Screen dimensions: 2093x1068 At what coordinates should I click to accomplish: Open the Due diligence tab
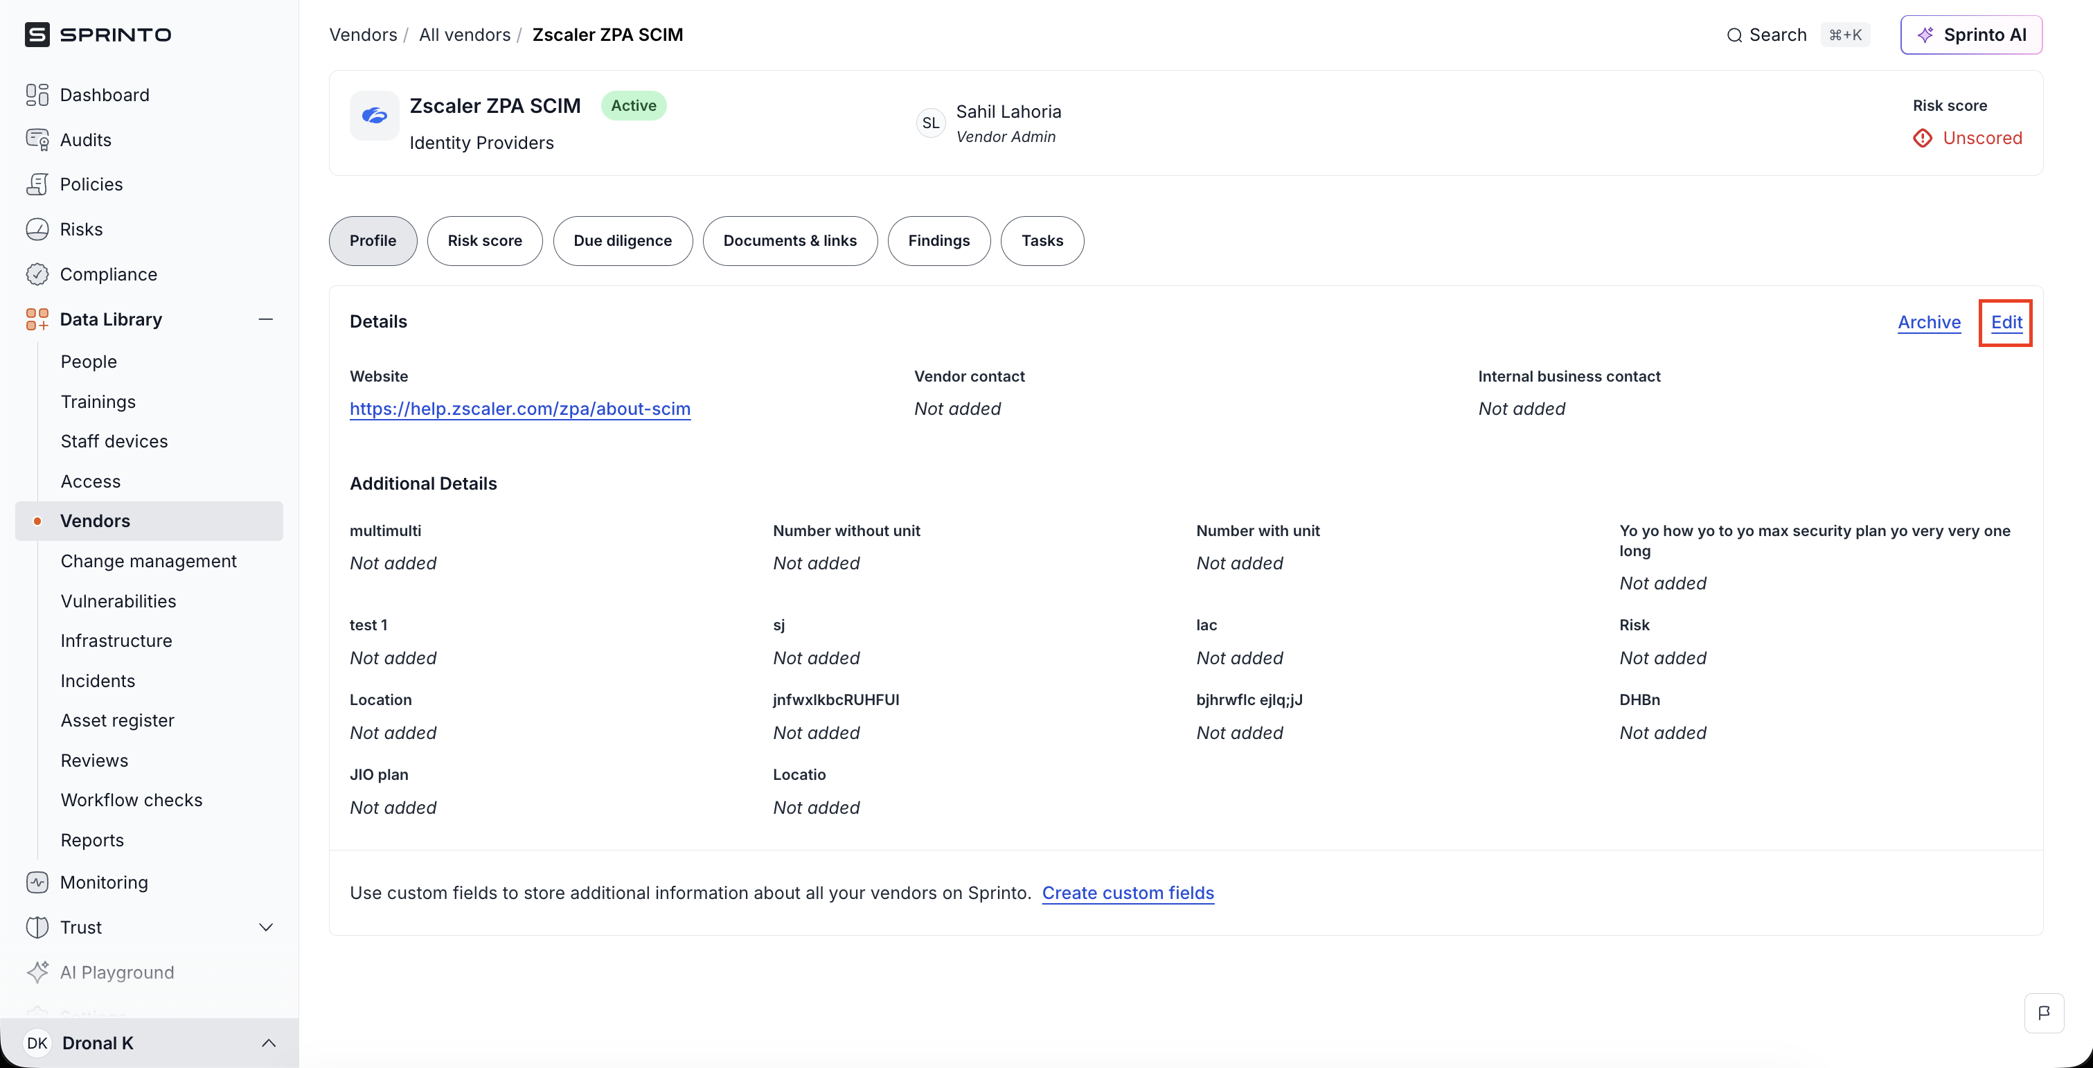coord(623,240)
